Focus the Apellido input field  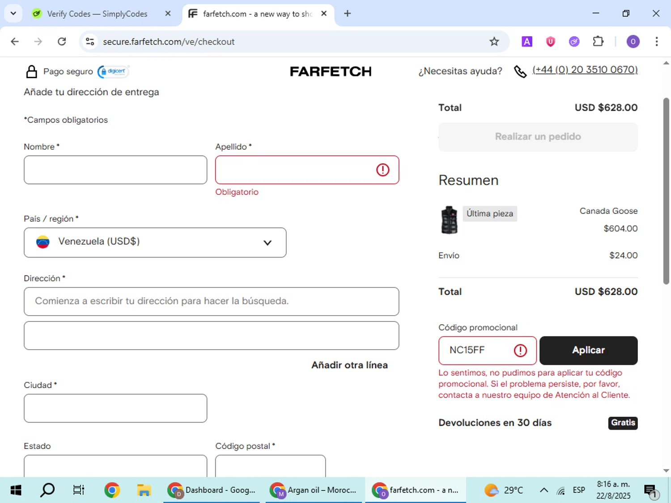[x=307, y=170]
